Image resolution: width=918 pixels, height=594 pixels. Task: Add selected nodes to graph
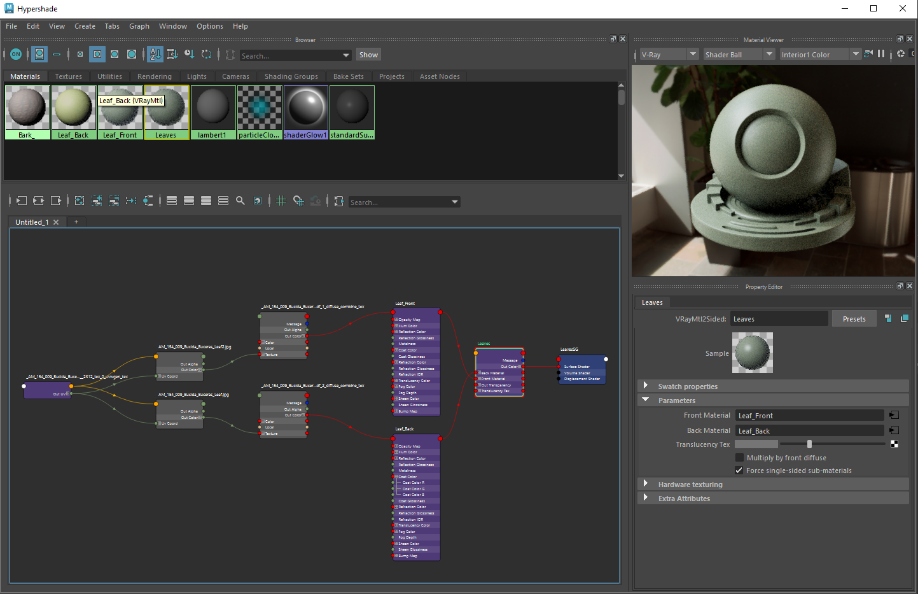click(x=97, y=201)
